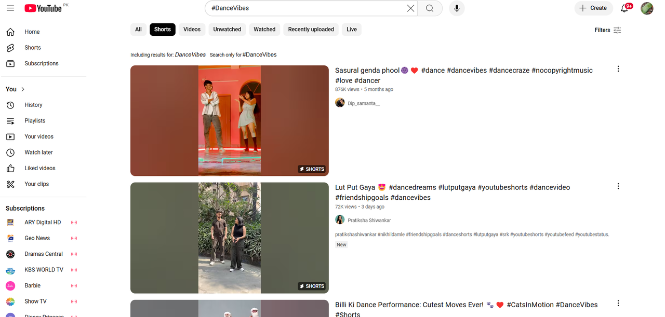Expand the You section chevron
665x317 pixels.
[x=23, y=89]
